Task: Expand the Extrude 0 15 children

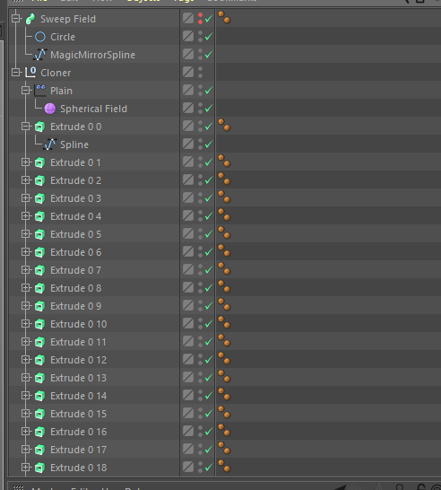Action: pyautogui.click(x=26, y=414)
